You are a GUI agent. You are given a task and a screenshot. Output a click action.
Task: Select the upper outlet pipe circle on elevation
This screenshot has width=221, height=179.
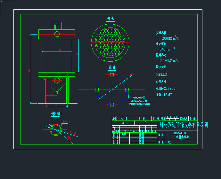[57, 34]
